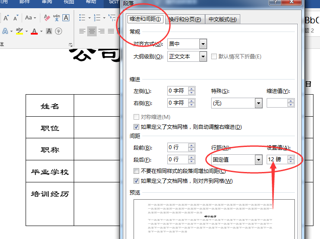This screenshot has height=239, width=320.
Task: Decrease the 设置值 spacing value
Action: [x=291, y=162]
